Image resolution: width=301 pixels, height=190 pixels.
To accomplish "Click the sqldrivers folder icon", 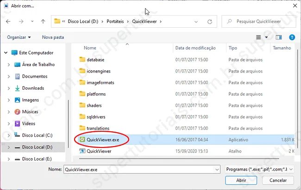I will [82, 117].
